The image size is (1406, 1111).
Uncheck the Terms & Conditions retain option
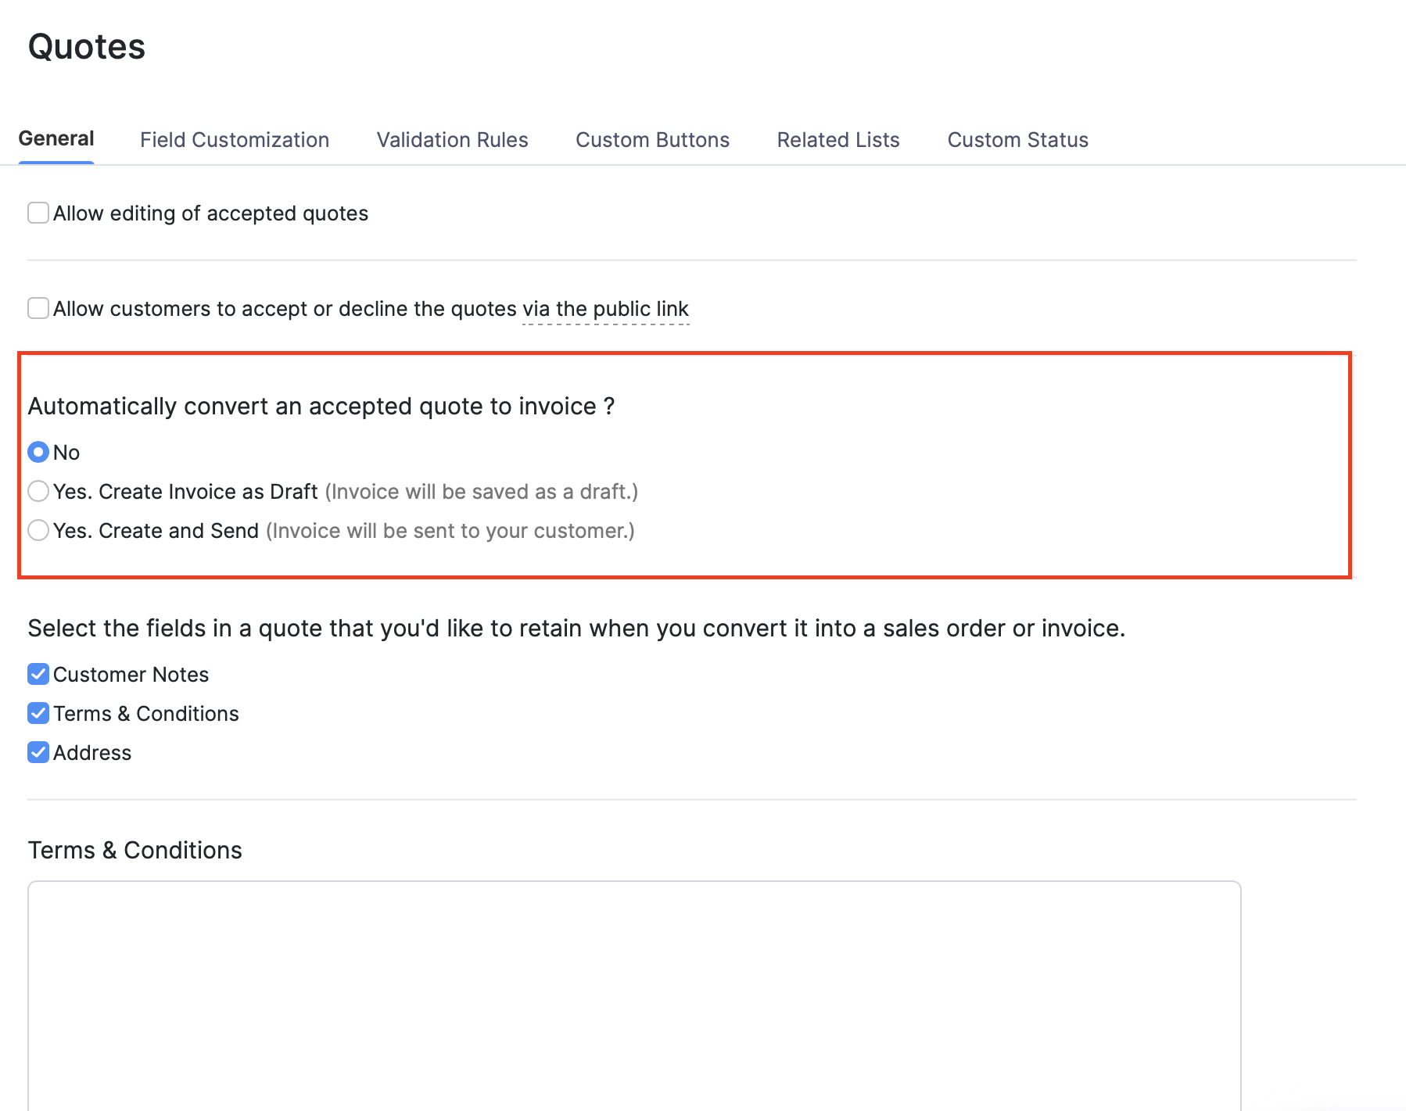pos(38,712)
